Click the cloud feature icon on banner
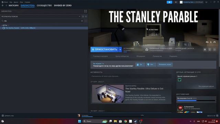Viewport: 220px width, 124px height. point(207,42)
